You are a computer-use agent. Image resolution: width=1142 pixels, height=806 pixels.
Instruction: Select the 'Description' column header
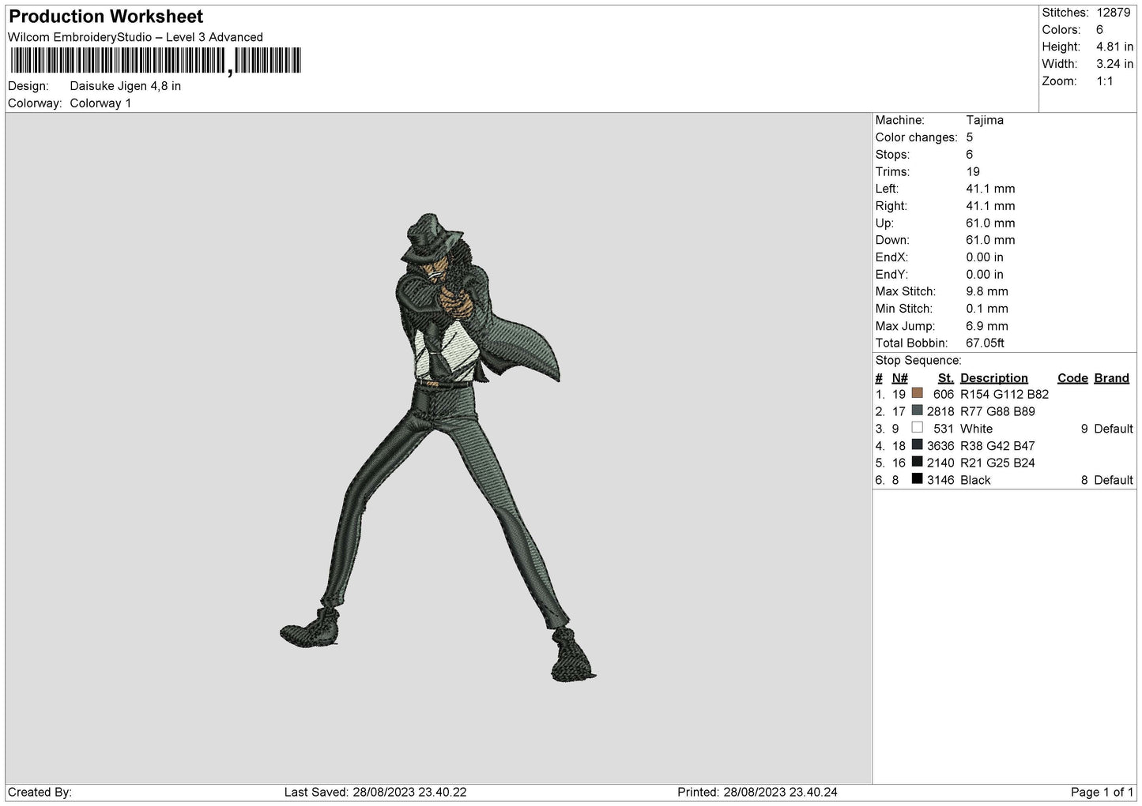coord(994,378)
